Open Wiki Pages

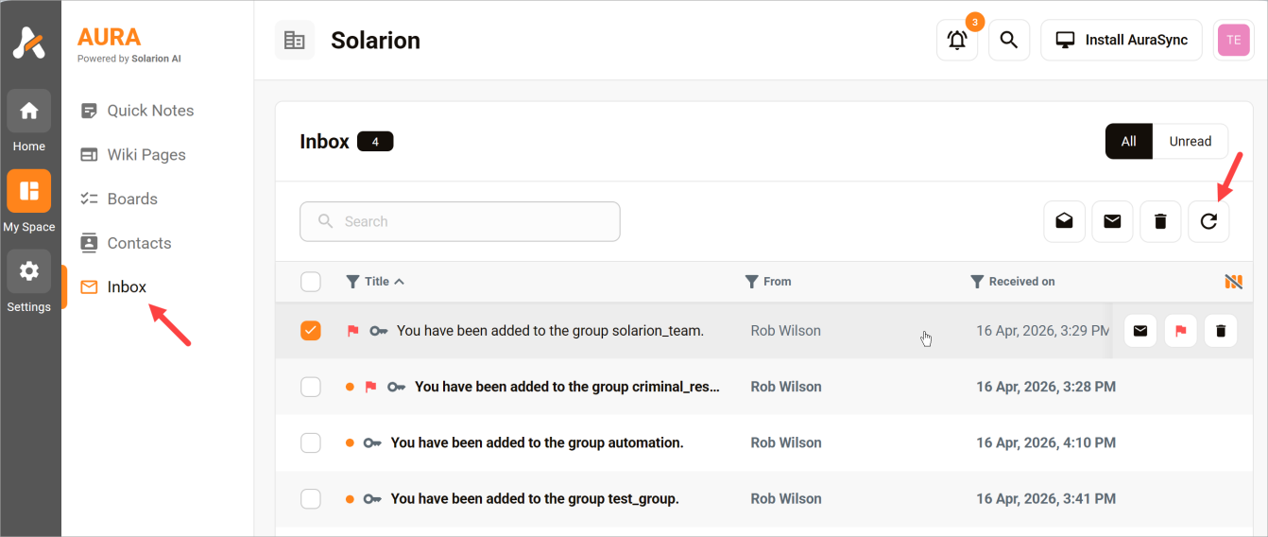click(x=133, y=155)
